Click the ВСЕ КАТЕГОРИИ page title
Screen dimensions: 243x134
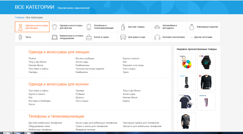point(34,7)
